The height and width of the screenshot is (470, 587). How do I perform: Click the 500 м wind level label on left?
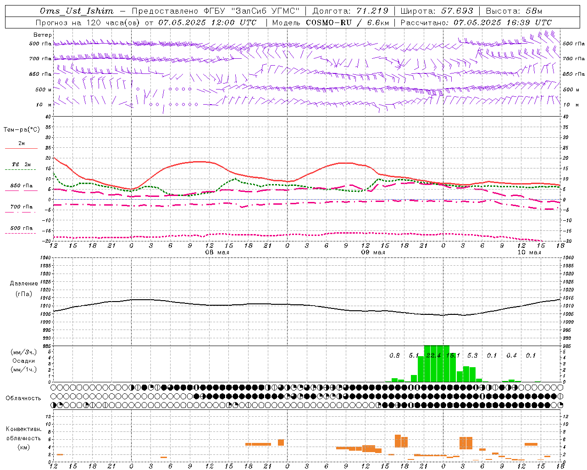coord(44,90)
